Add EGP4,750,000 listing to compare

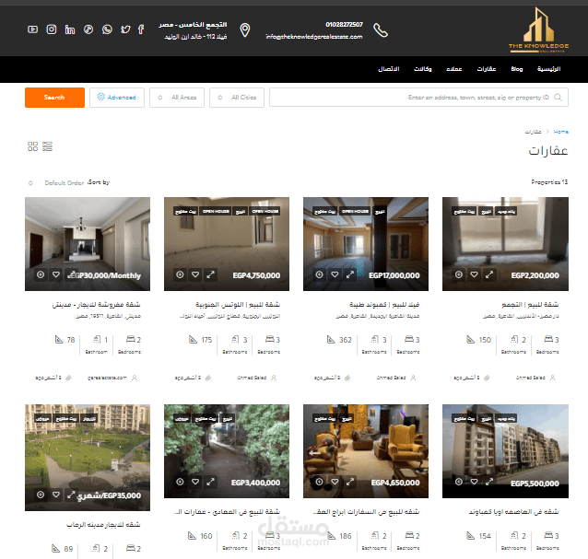(180, 274)
